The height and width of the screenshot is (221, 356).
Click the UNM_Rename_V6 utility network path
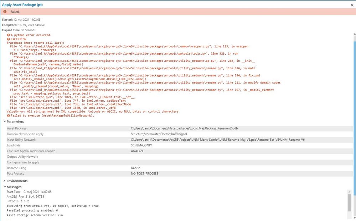click(218, 140)
